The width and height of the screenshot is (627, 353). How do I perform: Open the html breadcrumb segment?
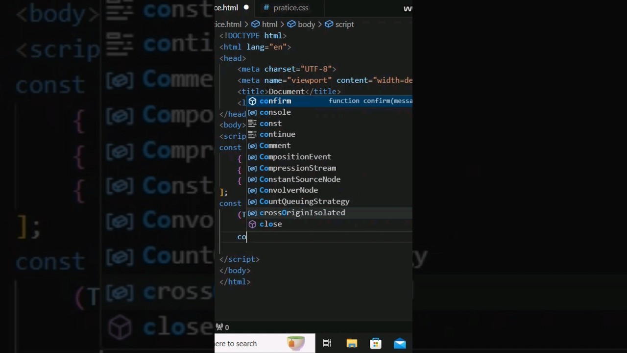265,24
